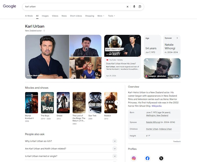The height and width of the screenshot is (162, 197).
Task: Clear the search box with the X icon
Action: coord(127,7)
